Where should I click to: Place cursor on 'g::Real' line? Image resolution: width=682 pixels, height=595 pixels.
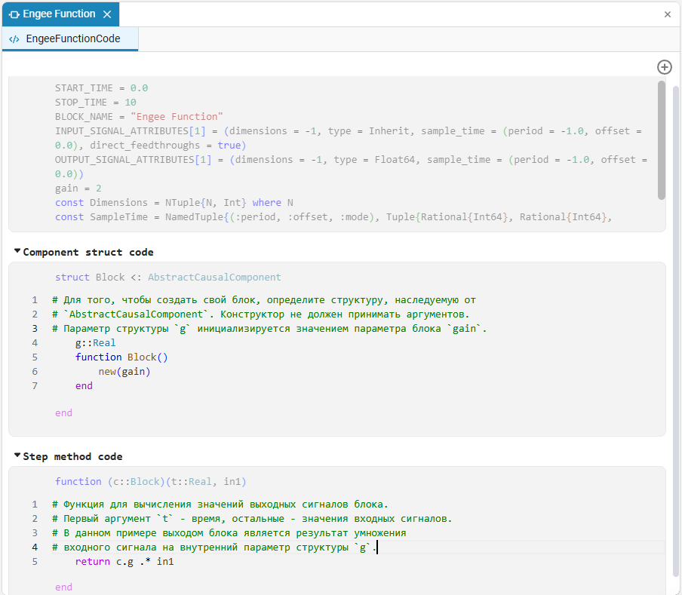pyautogui.click(x=95, y=343)
